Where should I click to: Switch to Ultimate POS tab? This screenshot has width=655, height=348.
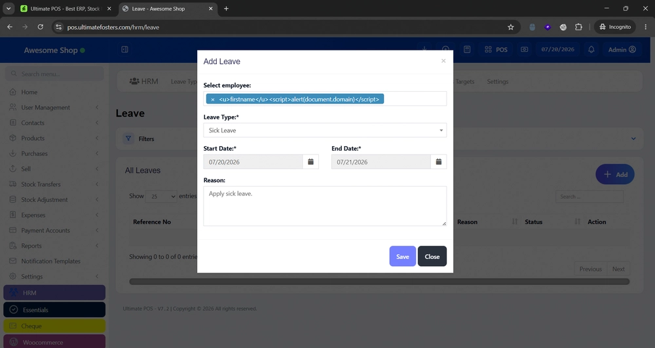[65, 9]
